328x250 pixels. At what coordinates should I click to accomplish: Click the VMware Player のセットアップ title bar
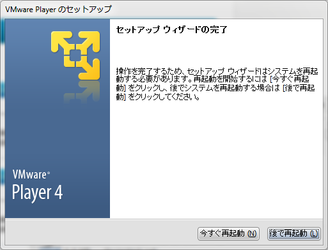tap(58, 10)
